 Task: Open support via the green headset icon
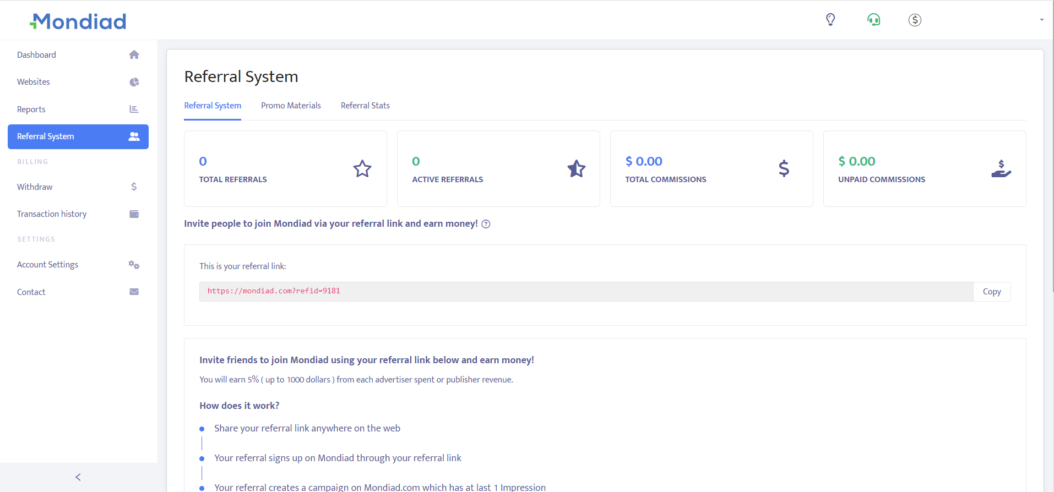pyautogui.click(x=873, y=20)
